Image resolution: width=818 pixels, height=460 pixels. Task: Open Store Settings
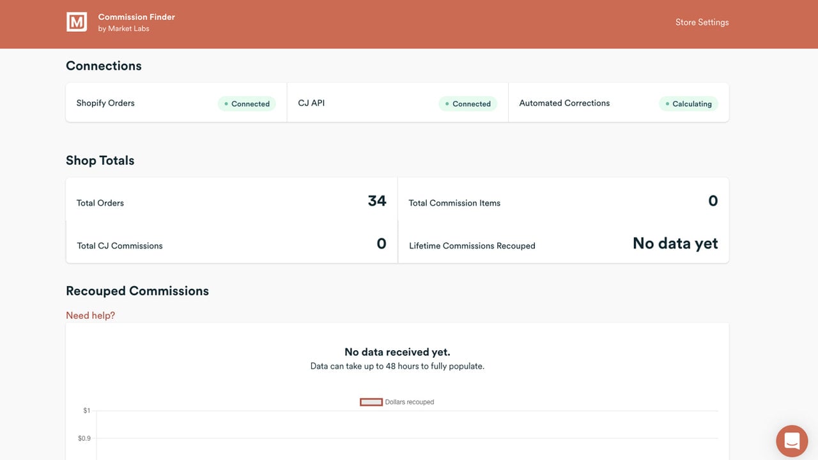pos(702,22)
